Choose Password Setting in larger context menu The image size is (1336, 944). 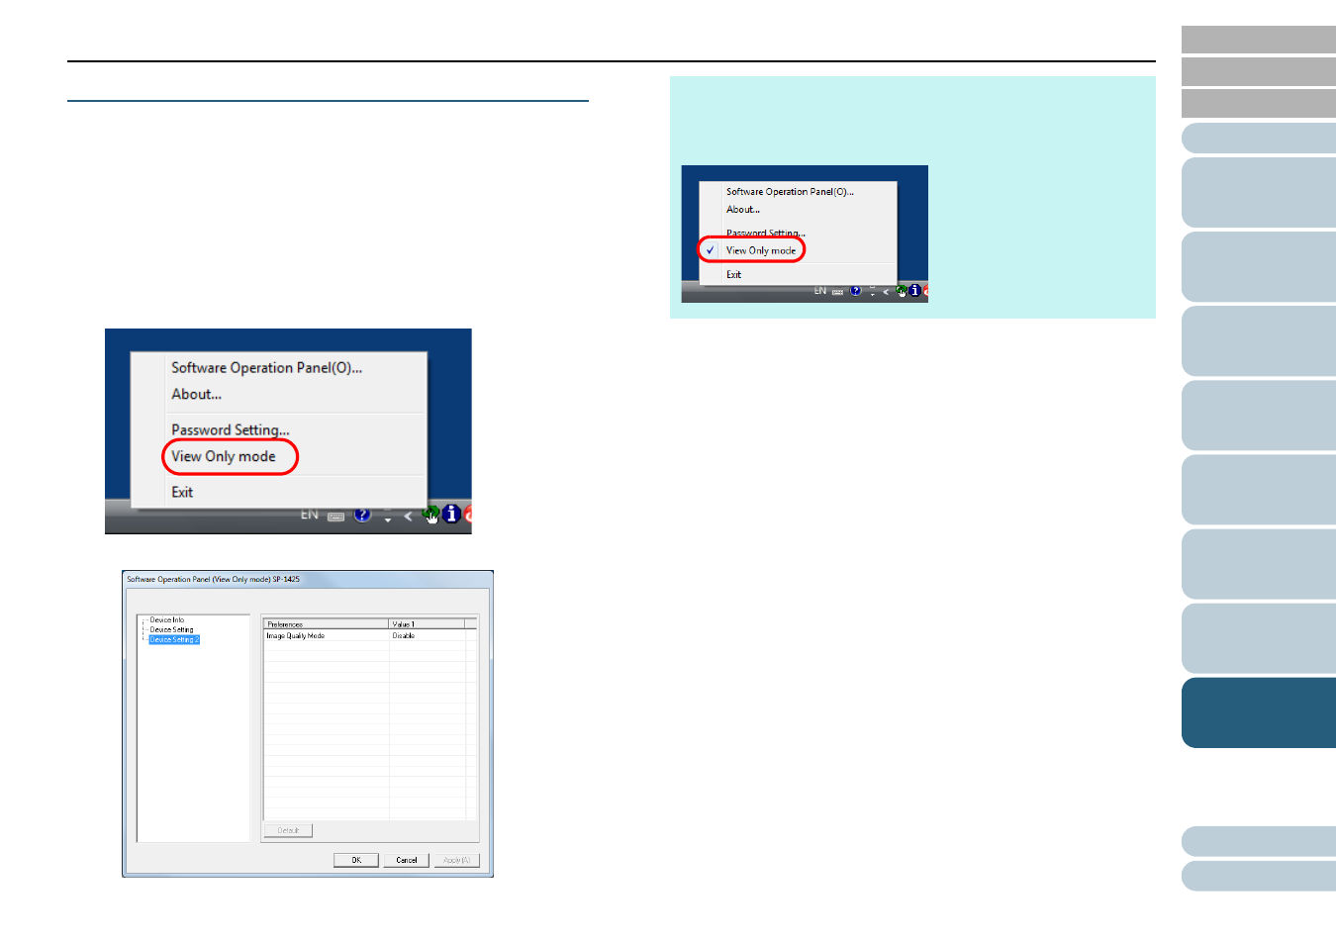pos(230,429)
